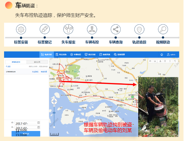184x141 pixels.
Task: Click the map zoom slider handle
Action: [x=54, y=112]
